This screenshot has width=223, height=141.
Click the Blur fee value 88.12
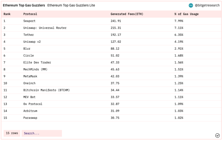click(x=115, y=49)
